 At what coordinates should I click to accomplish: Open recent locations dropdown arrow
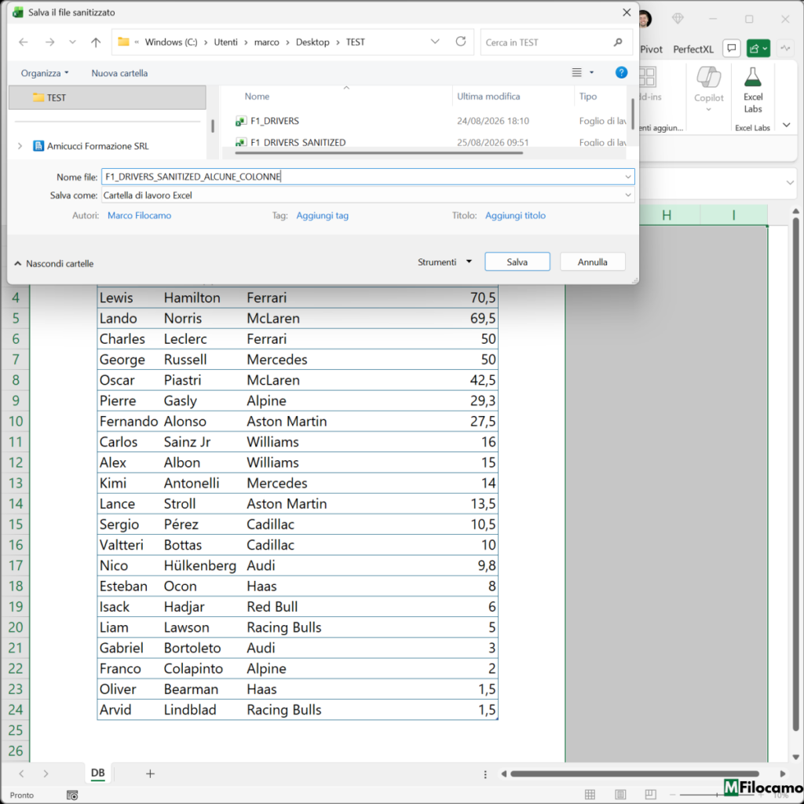pyautogui.click(x=72, y=42)
